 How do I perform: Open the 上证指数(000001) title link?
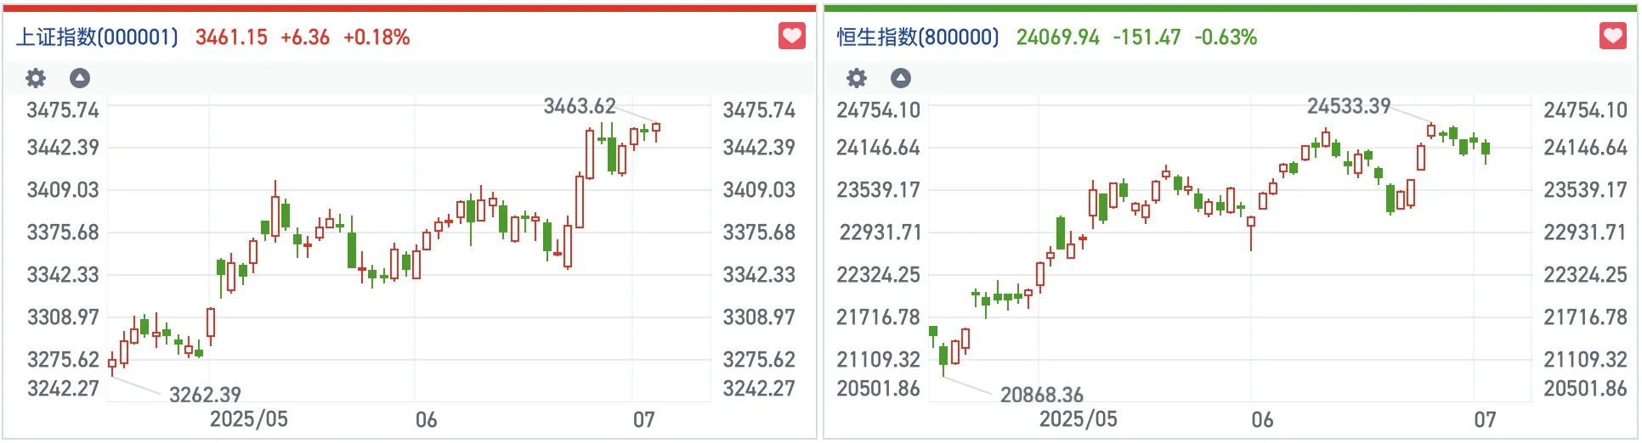pos(98,37)
